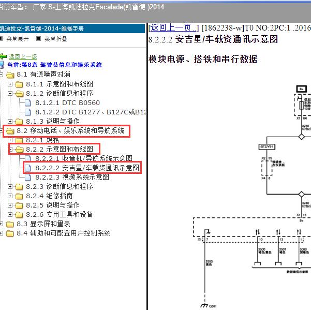Select 8.3 显示屏和量表 entry
This screenshot has width=311, height=310.
pos(43,224)
